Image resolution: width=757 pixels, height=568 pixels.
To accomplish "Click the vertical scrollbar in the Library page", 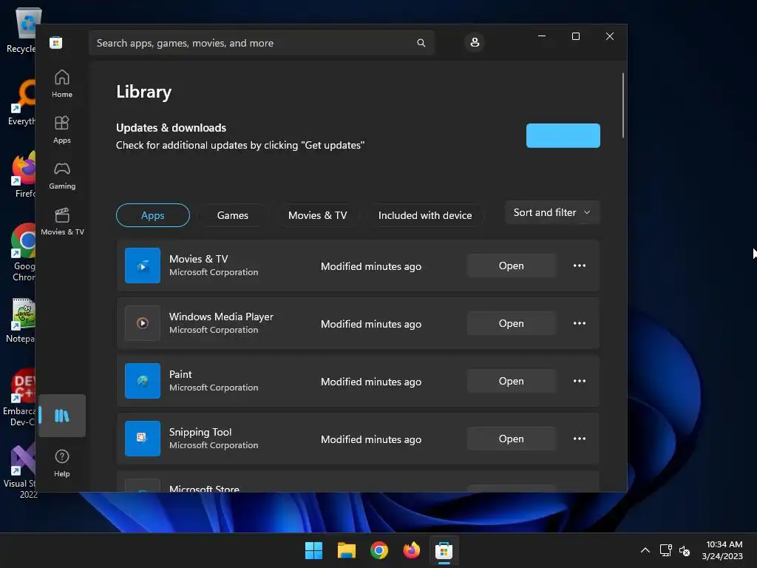I will (622, 105).
